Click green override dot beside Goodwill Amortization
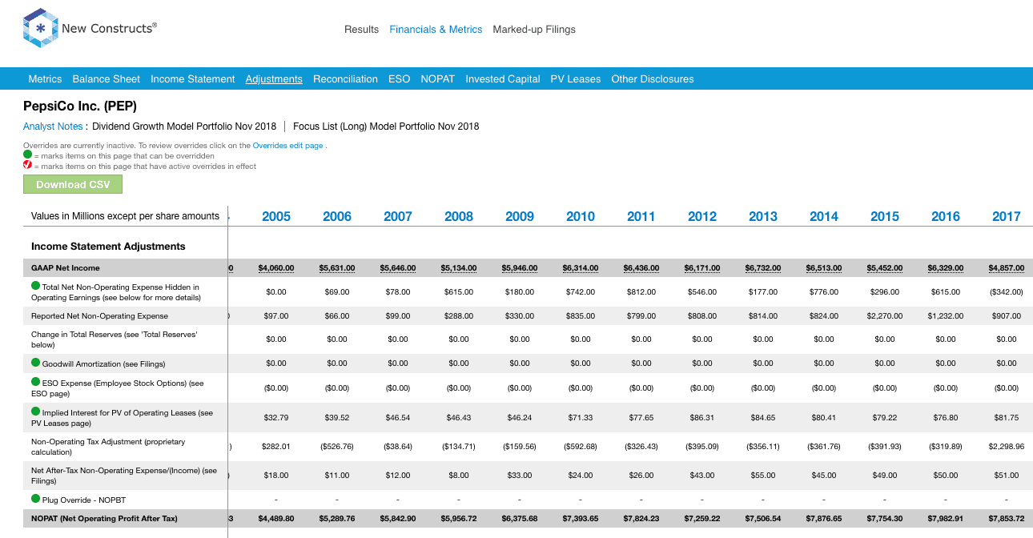Screen dimensions: 1033x538 (36, 363)
